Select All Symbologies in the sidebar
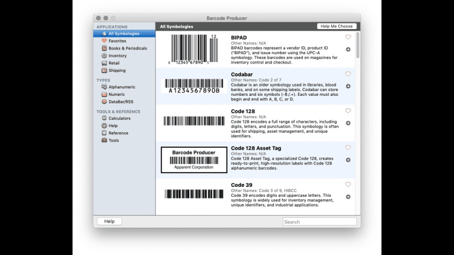454x255 pixels. click(124, 33)
